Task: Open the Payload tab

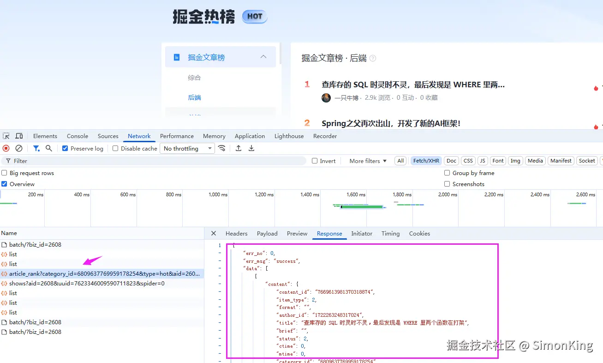Action: pos(267,234)
